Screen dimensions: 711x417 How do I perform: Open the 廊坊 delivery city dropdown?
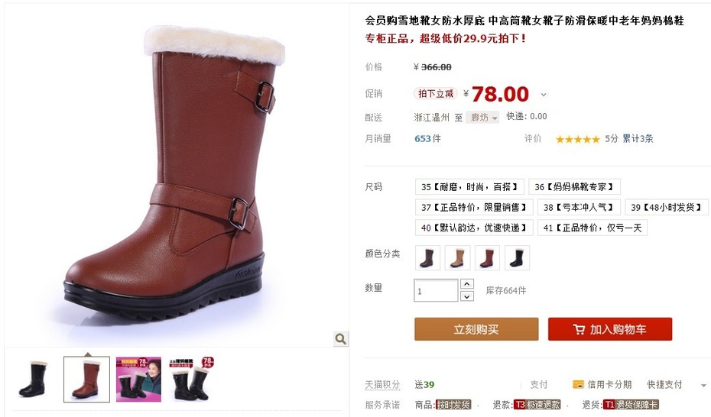click(483, 118)
